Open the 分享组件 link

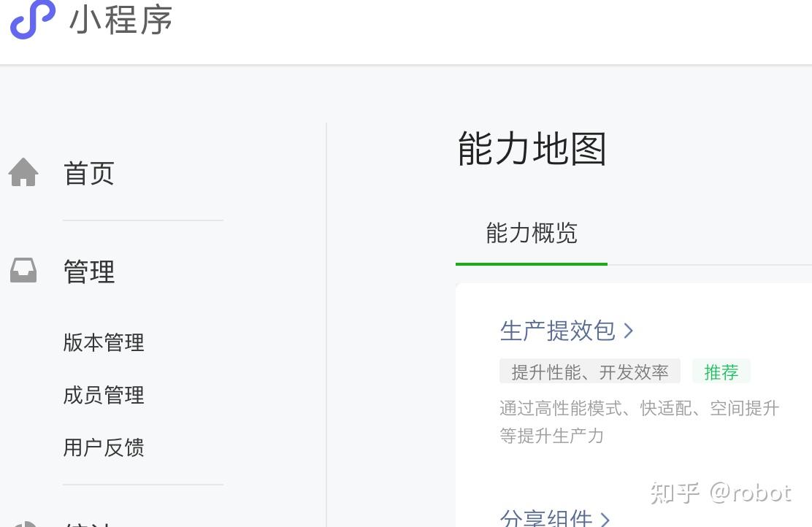545,518
